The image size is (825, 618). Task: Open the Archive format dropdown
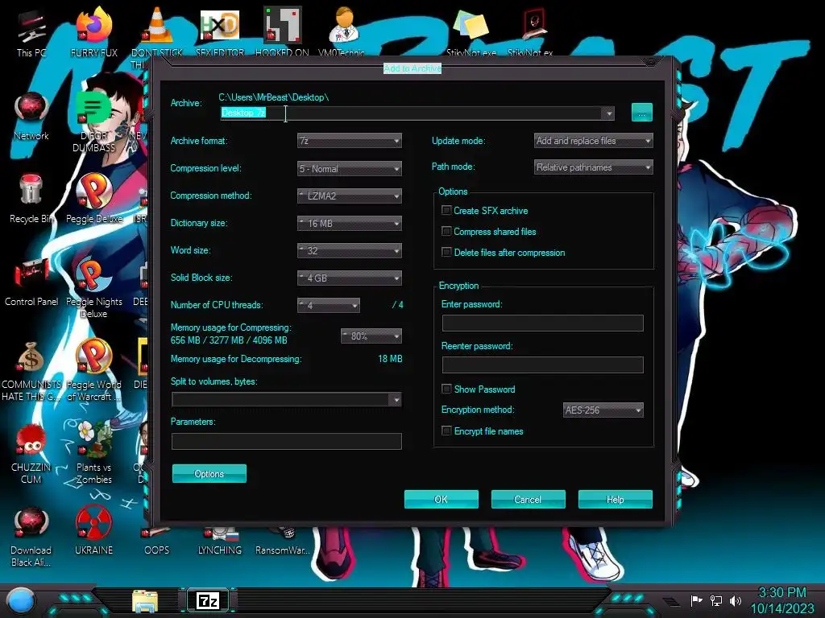(x=350, y=141)
